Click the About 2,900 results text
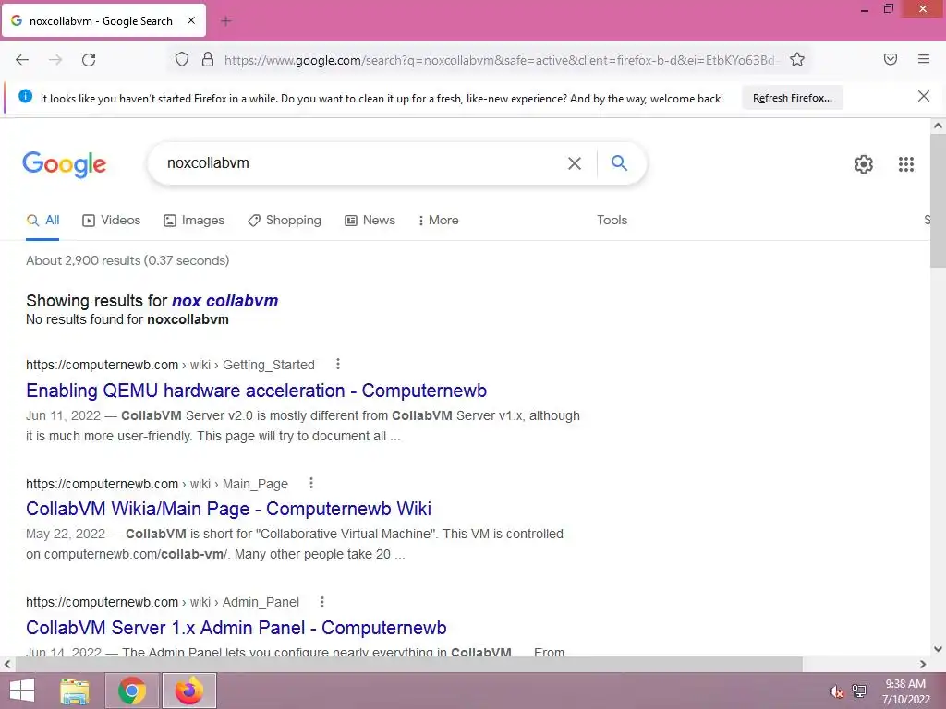Image resolution: width=946 pixels, height=709 pixels. (x=127, y=260)
